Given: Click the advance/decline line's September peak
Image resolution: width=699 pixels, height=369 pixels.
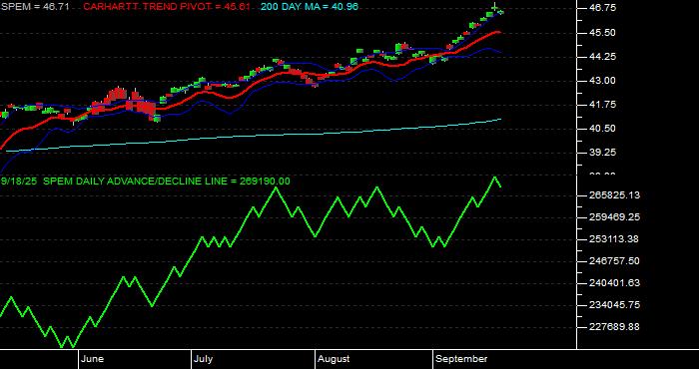Looking at the screenshot, I should (494, 178).
